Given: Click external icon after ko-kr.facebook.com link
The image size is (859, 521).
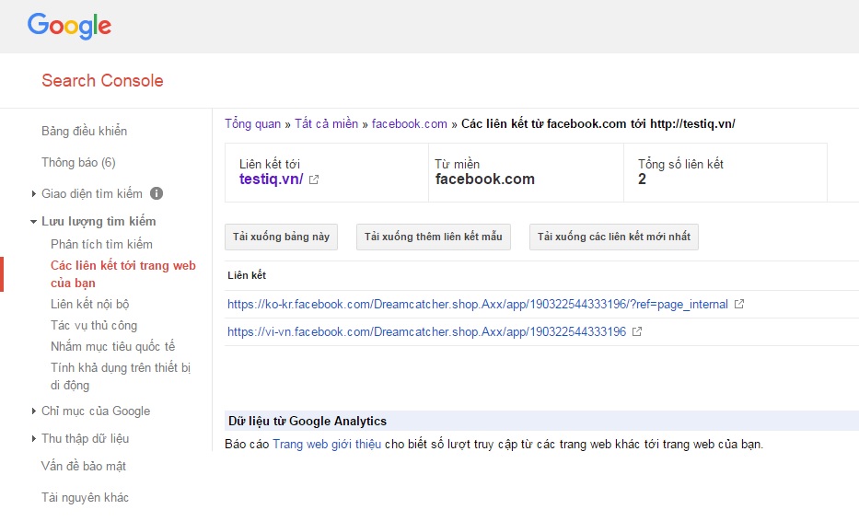Looking at the screenshot, I should pos(738,305).
